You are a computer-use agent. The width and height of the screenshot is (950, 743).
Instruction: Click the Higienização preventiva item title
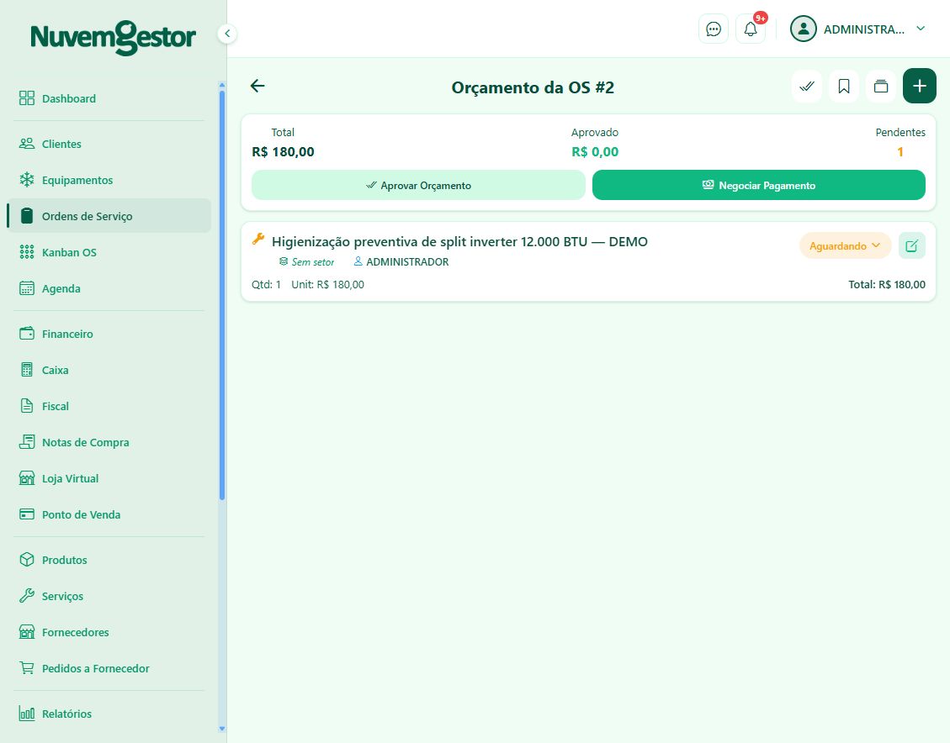click(x=459, y=241)
